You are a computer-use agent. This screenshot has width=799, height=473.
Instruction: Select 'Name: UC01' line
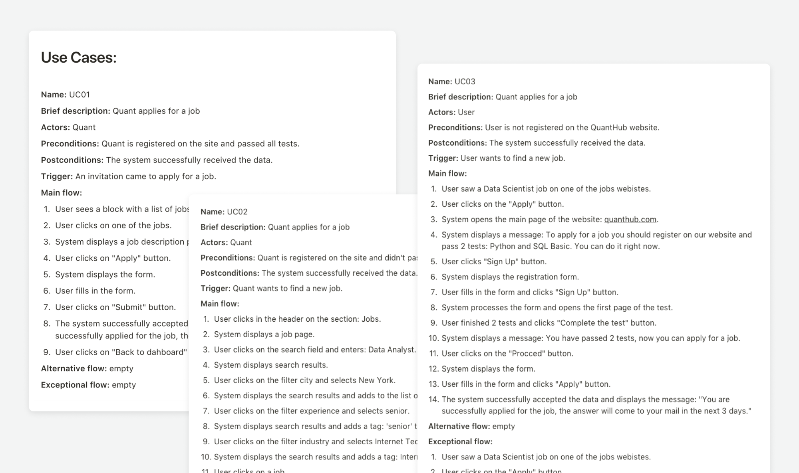[x=65, y=95]
